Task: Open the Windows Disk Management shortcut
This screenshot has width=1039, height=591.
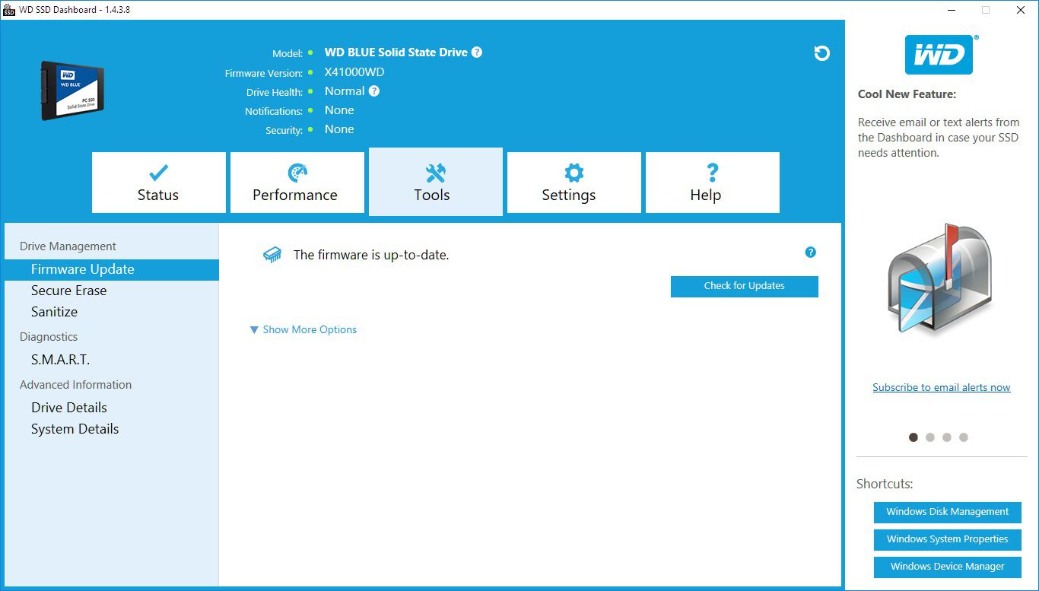Action: coord(948,512)
